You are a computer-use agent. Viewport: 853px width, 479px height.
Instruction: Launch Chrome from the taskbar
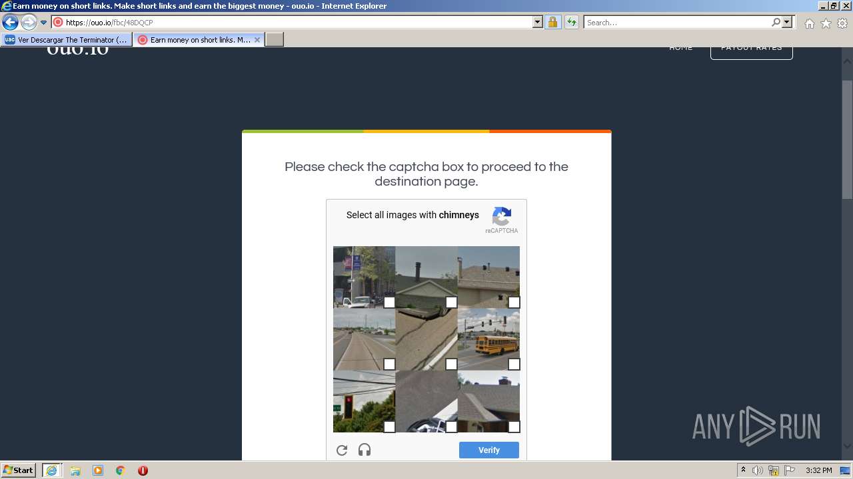click(x=121, y=470)
